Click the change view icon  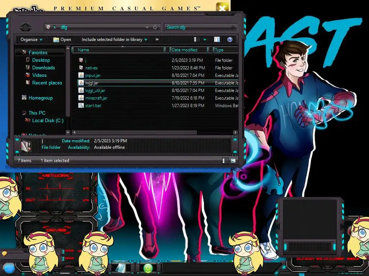(197, 40)
